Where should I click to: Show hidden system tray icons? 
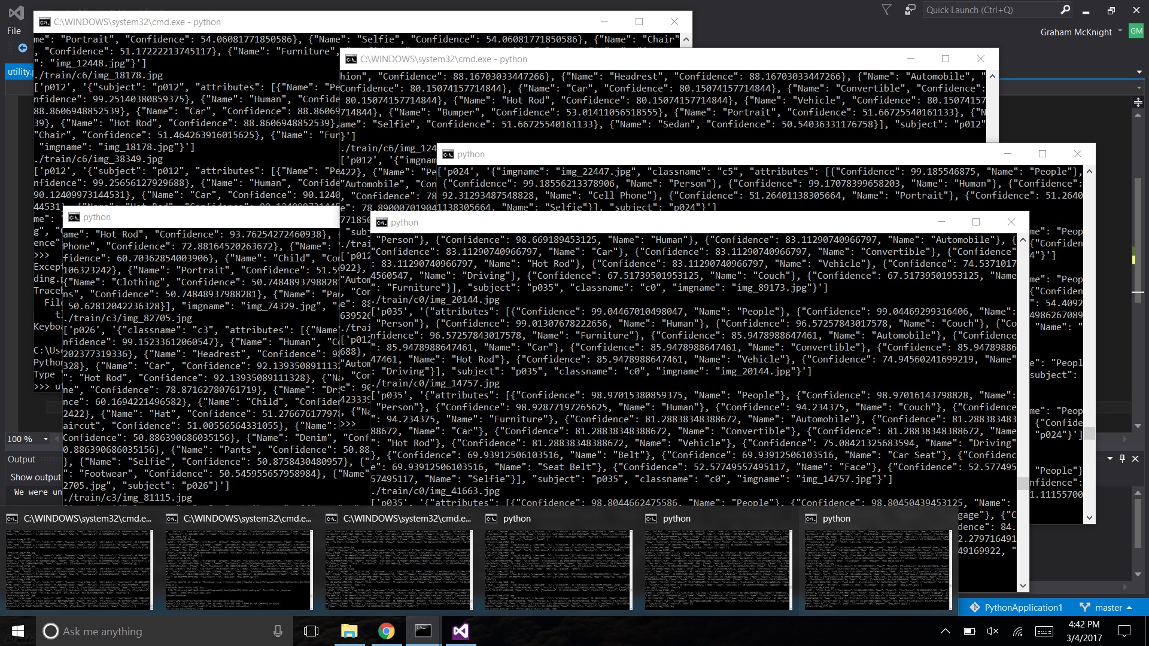click(946, 631)
